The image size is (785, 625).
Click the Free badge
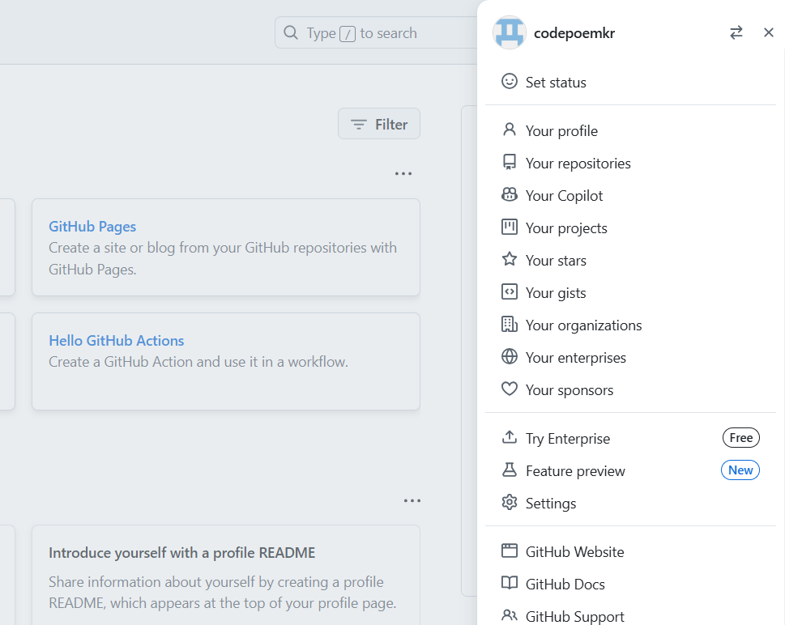[x=741, y=438]
